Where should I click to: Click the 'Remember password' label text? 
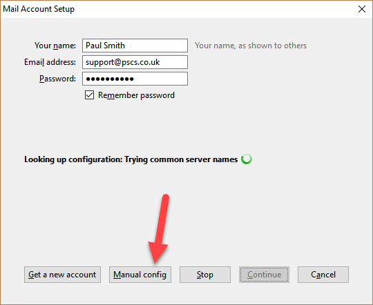click(x=136, y=95)
